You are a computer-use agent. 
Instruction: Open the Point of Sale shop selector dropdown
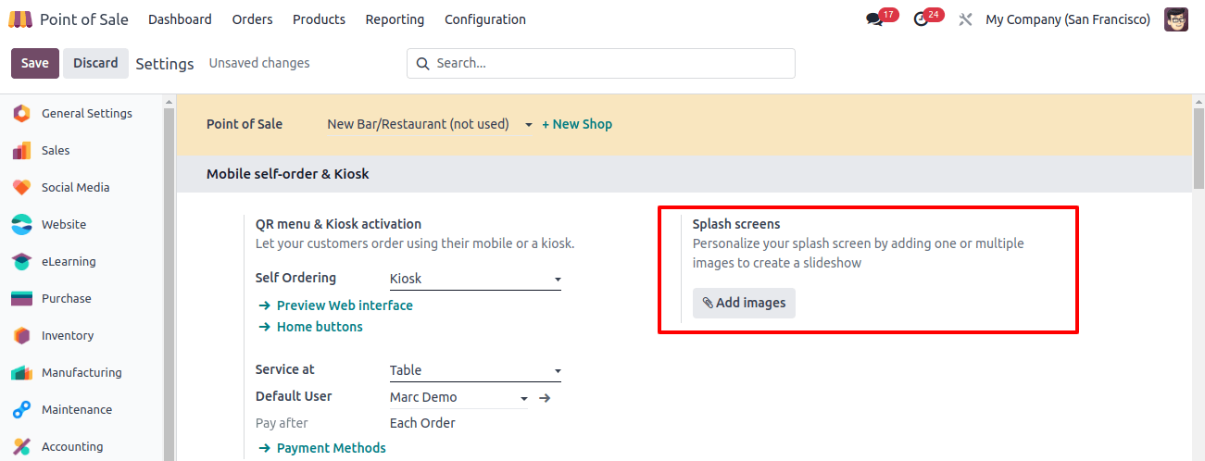pyautogui.click(x=430, y=124)
